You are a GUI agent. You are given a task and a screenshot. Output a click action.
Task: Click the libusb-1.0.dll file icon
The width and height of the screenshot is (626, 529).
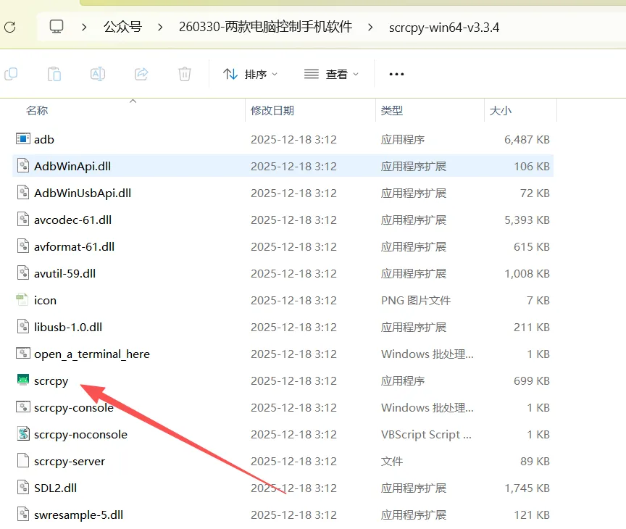pyautogui.click(x=23, y=327)
